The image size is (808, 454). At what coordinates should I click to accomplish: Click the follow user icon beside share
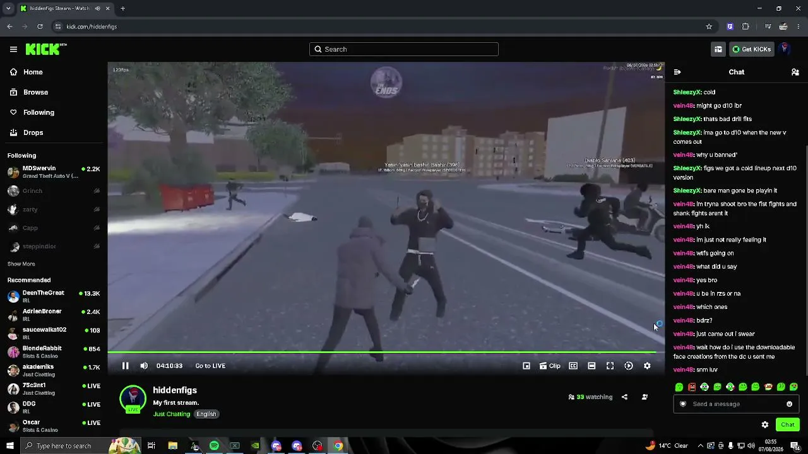645,397
